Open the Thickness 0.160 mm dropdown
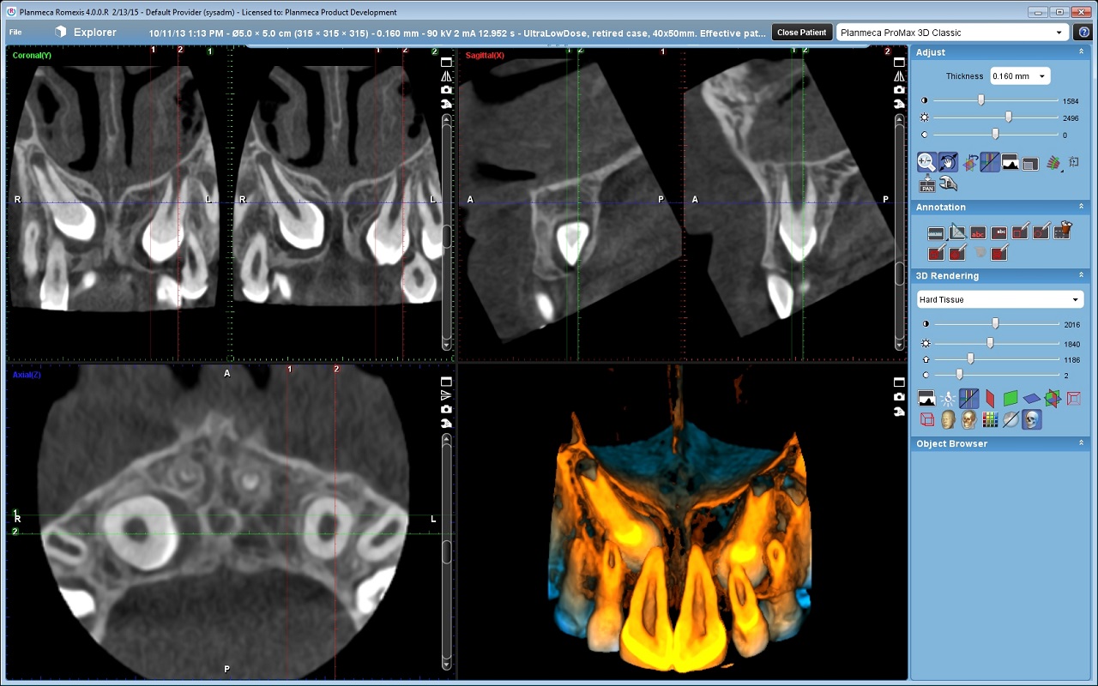 (1020, 76)
